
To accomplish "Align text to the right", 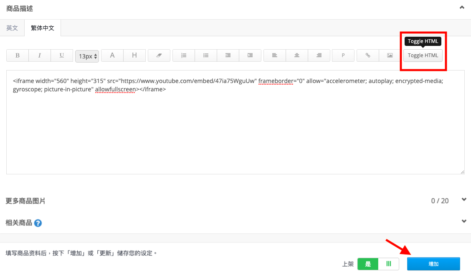I will [319, 55].
